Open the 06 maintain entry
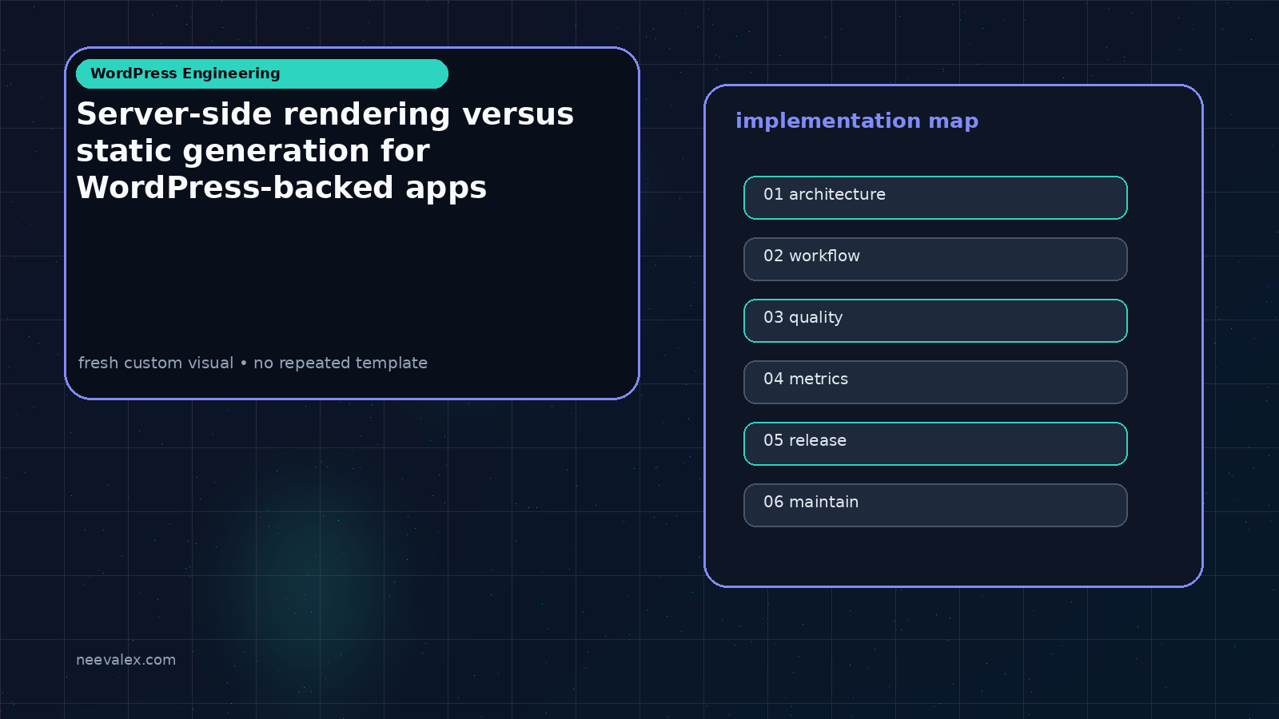The width and height of the screenshot is (1279, 719). pyautogui.click(x=935, y=505)
